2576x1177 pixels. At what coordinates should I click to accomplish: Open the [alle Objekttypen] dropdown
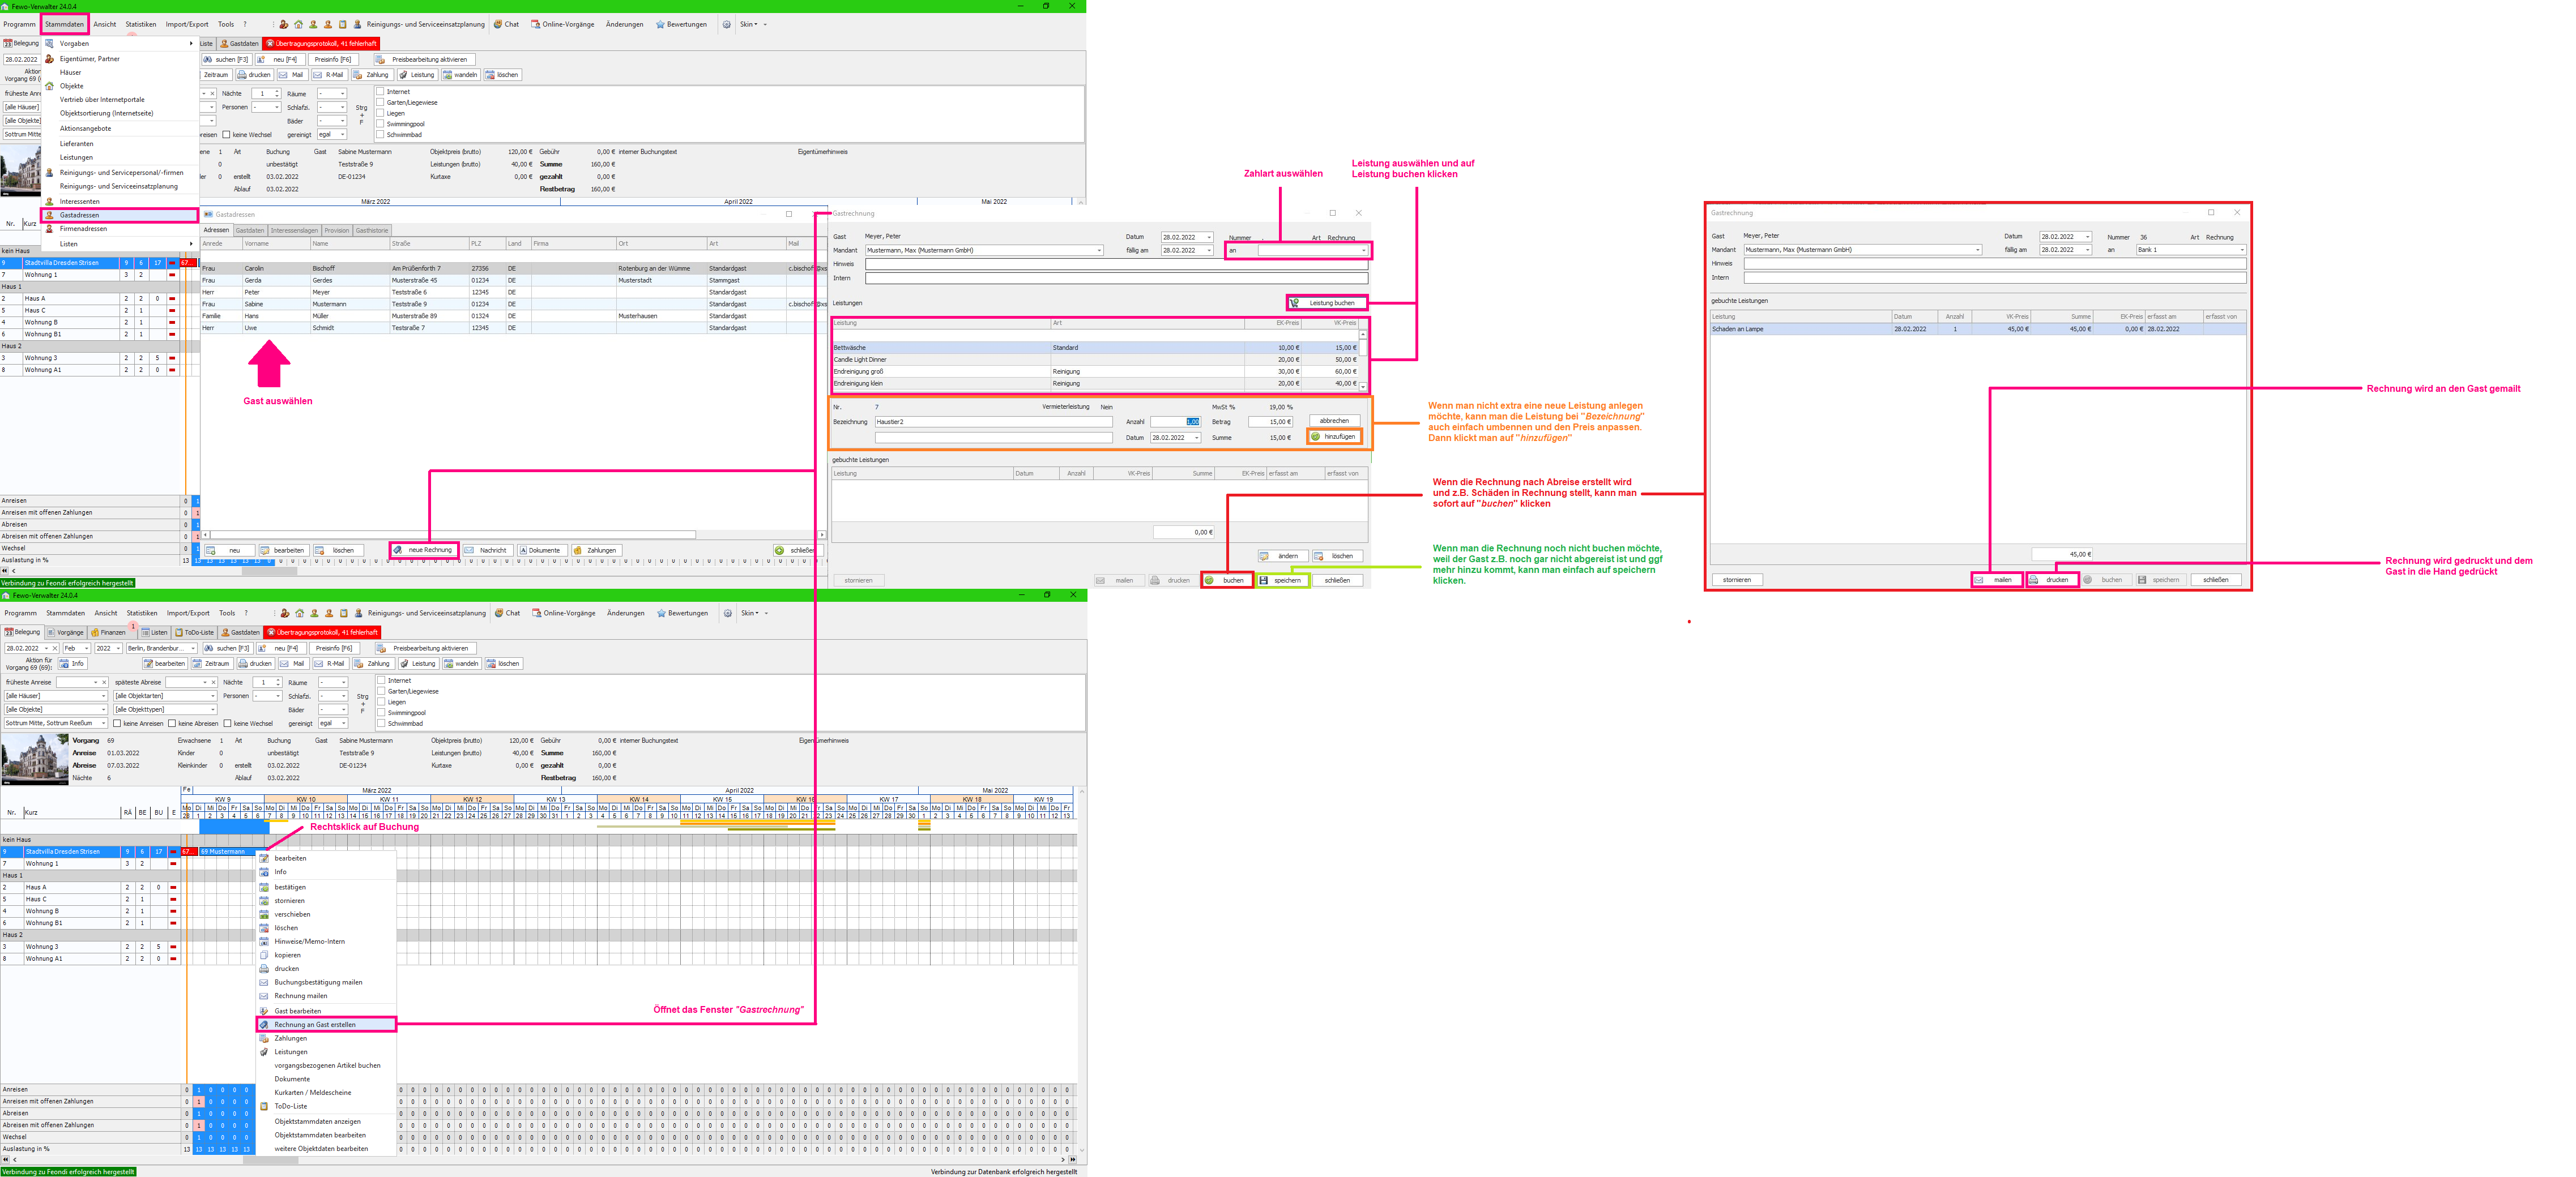[164, 709]
